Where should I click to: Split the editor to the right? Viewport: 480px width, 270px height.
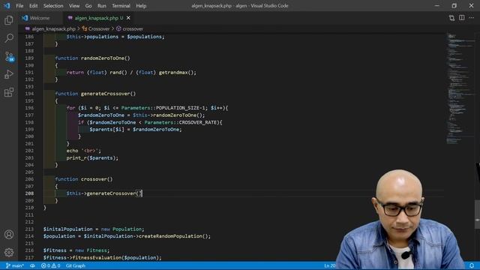(x=462, y=18)
